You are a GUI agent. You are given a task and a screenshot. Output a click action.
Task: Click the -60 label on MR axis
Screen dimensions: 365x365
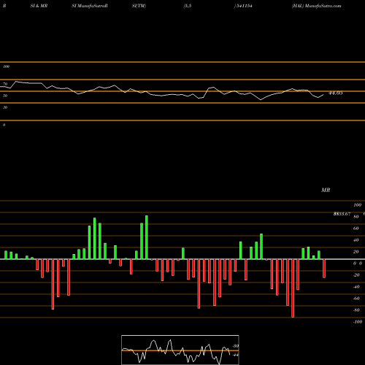click(x=356, y=299)
